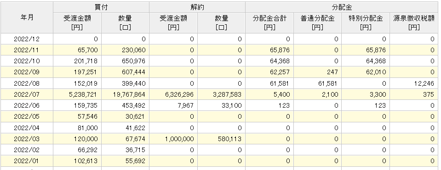The width and height of the screenshot is (441, 170).
Task: Click special distribution 62,010 cell
Action: coord(366,72)
